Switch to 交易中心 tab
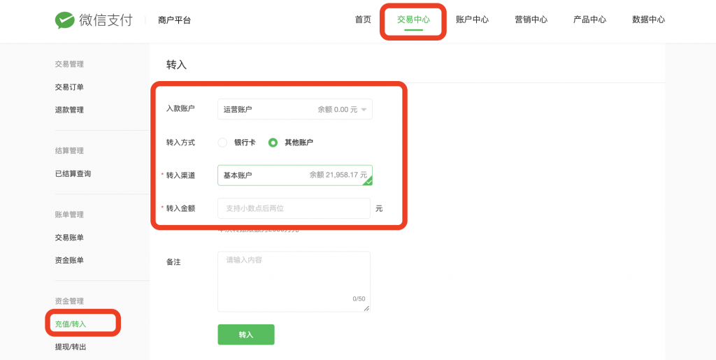The image size is (716, 360). [413, 20]
